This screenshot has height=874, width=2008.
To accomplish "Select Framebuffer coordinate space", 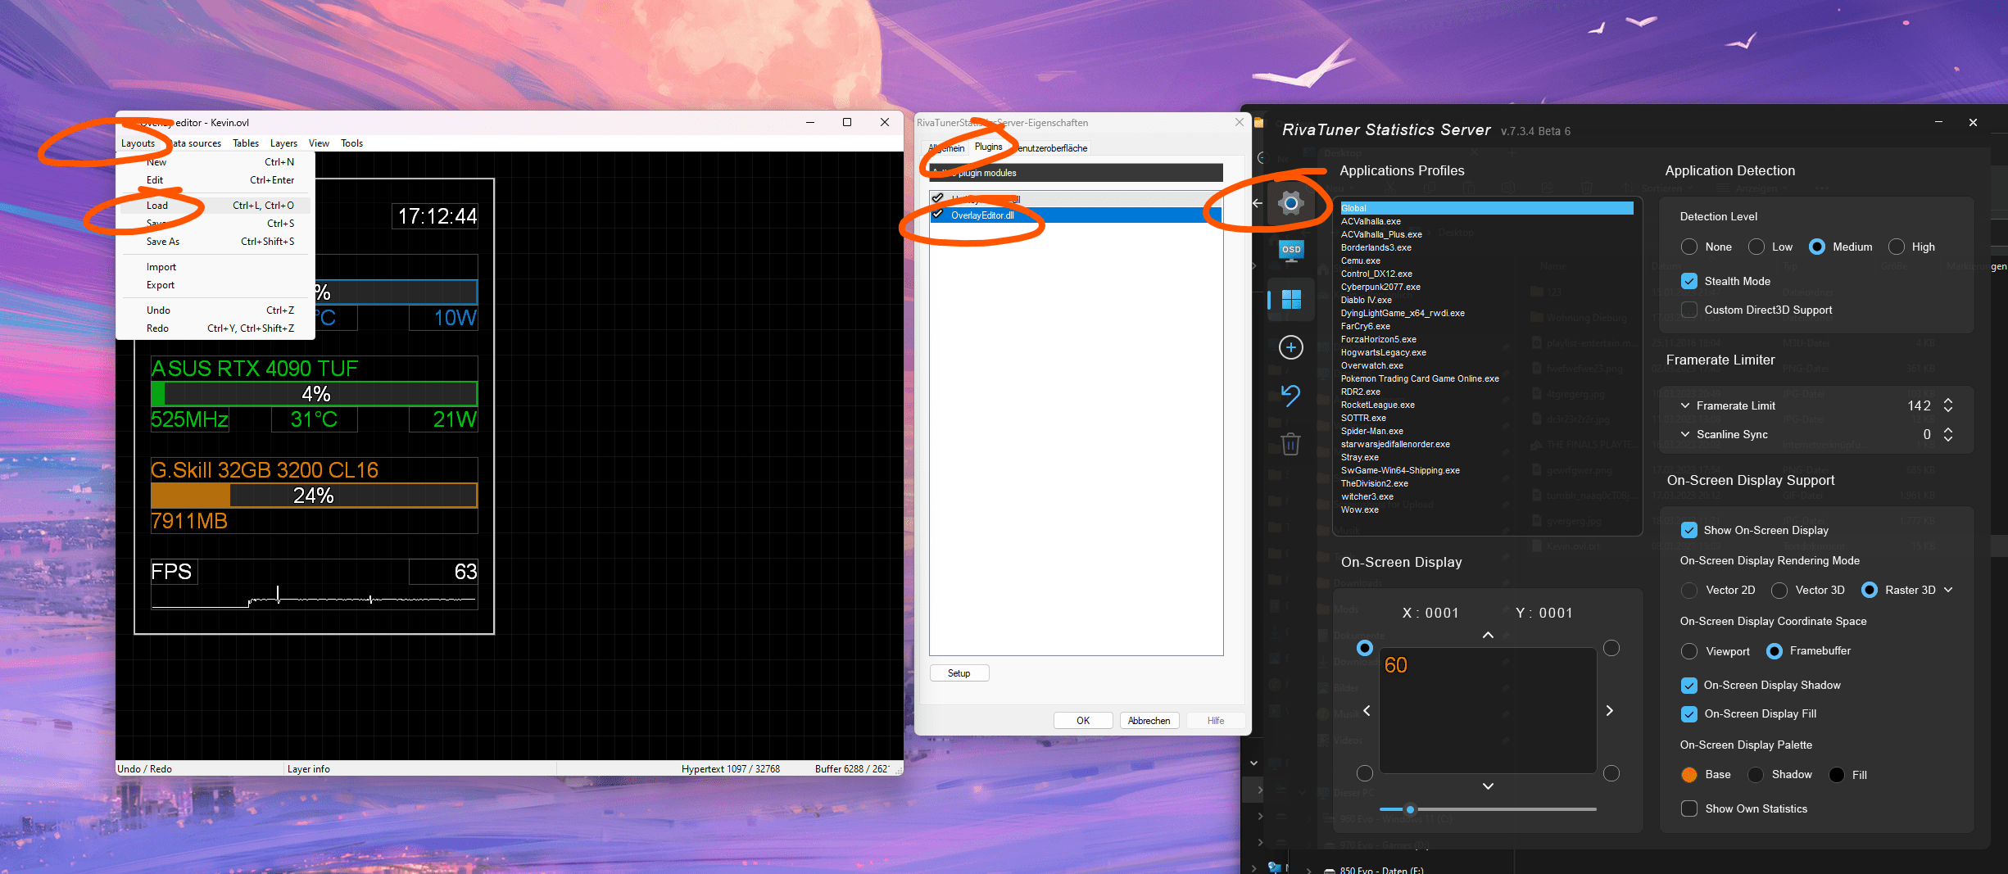I will click(1775, 651).
